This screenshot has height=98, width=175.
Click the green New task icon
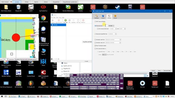pos(65,21)
